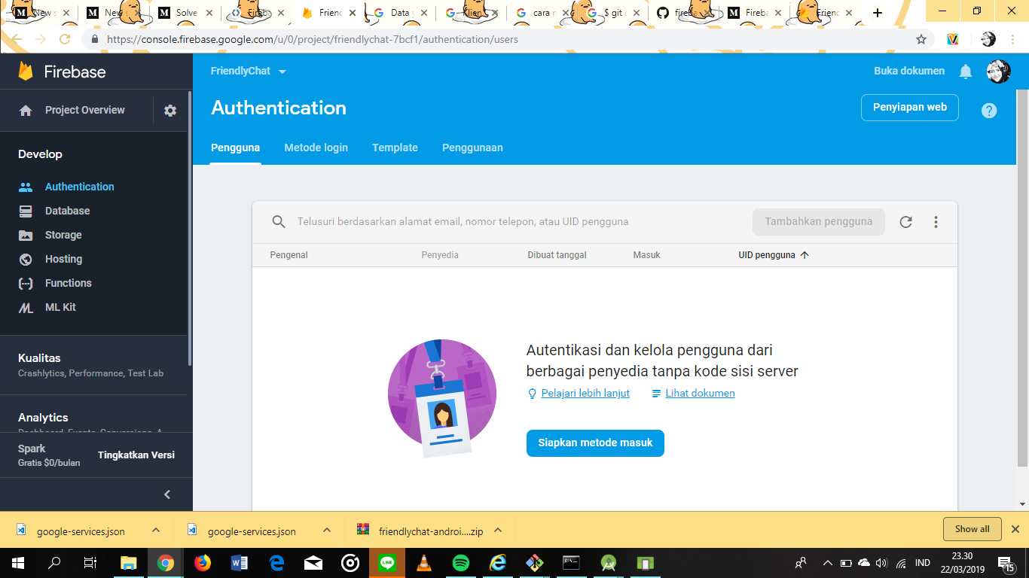This screenshot has width=1029, height=578.
Task: Click the Siapkan metode masuk button
Action: click(x=595, y=443)
